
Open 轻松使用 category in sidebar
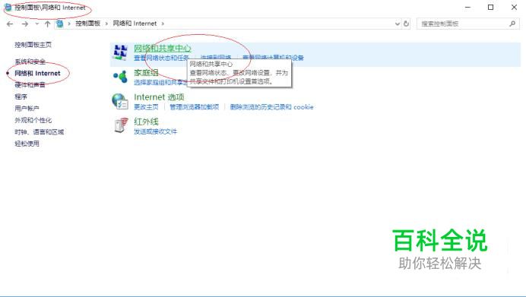(27, 144)
